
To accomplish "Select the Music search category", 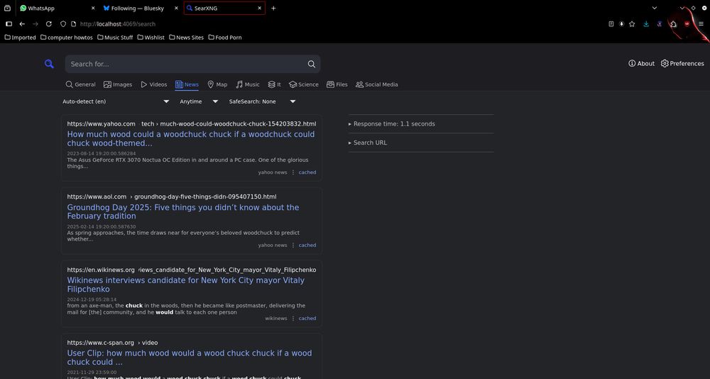I will pyautogui.click(x=248, y=84).
